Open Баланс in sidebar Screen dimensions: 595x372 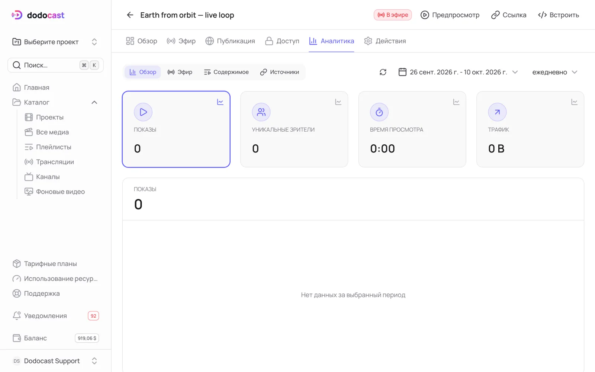[x=55, y=338]
